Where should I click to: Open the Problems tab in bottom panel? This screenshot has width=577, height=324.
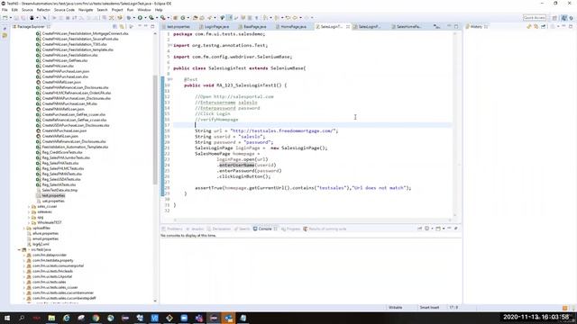tap(172, 229)
